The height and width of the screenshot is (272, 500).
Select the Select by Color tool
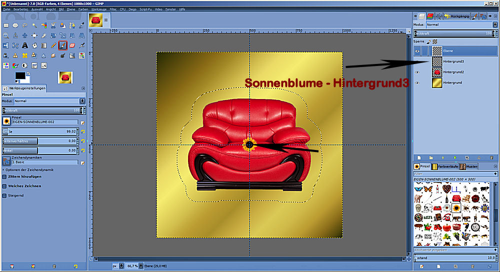pos(44,25)
